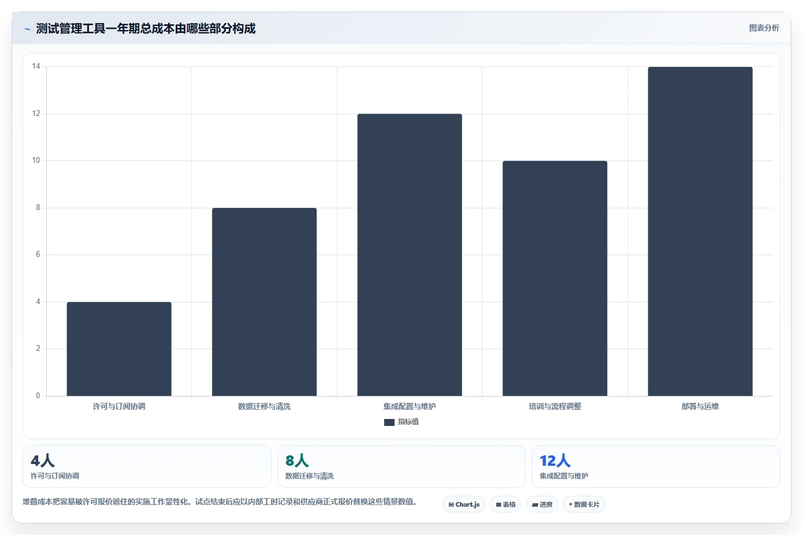Select the 表格 tag chip
The height and width of the screenshot is (535, 803).
505,504
